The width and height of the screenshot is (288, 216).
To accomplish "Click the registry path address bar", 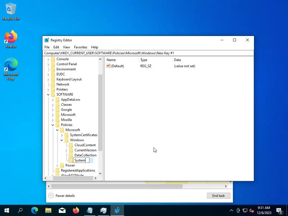I will coord(148,53).
